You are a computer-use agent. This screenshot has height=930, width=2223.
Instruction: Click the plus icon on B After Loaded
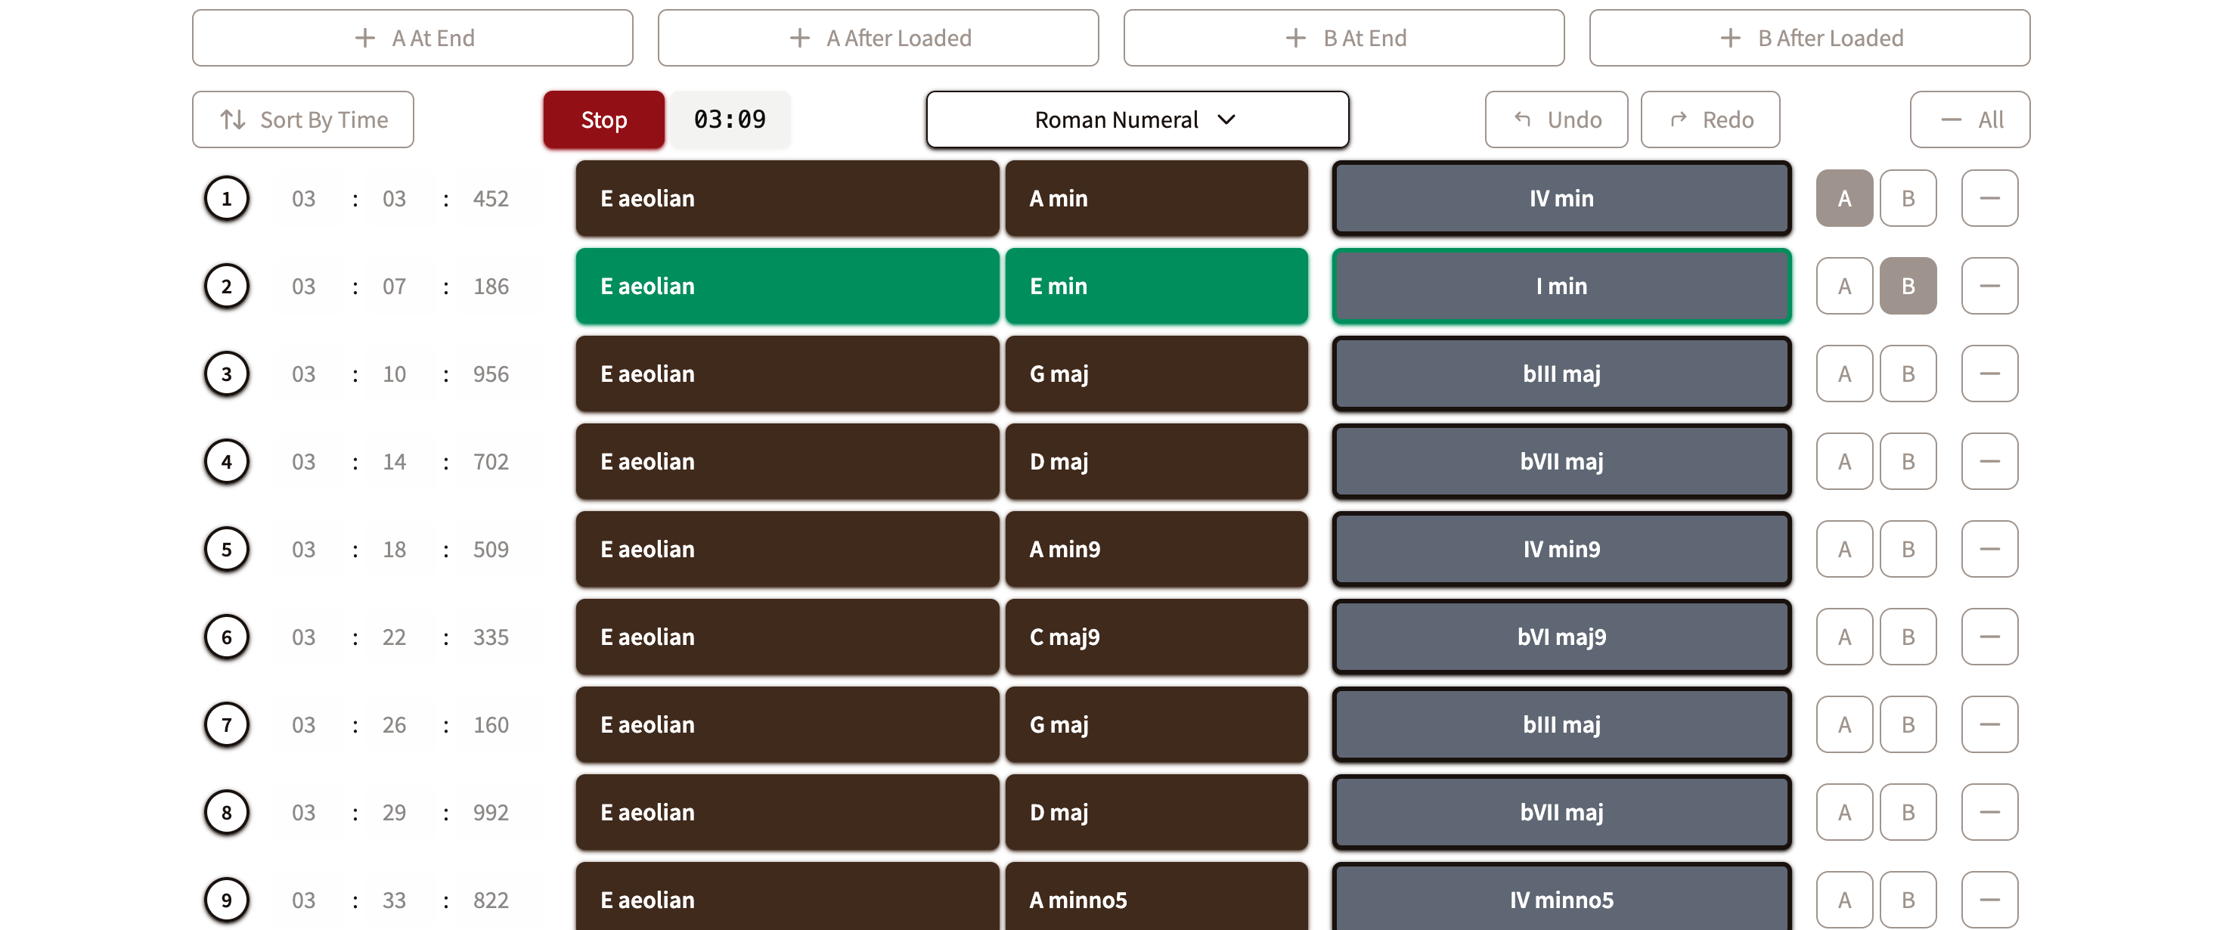pyautogui.click(x=1729, y=38)
